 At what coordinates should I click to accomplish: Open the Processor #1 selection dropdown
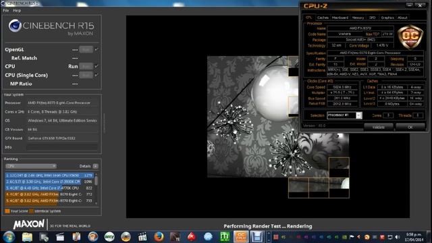(x=344, y=115)
